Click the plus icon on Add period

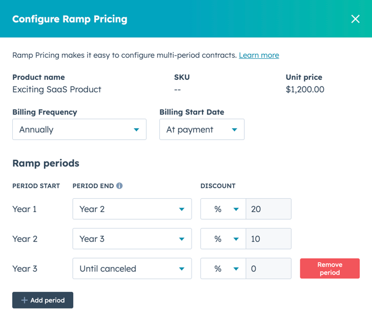tap(24, 300)
